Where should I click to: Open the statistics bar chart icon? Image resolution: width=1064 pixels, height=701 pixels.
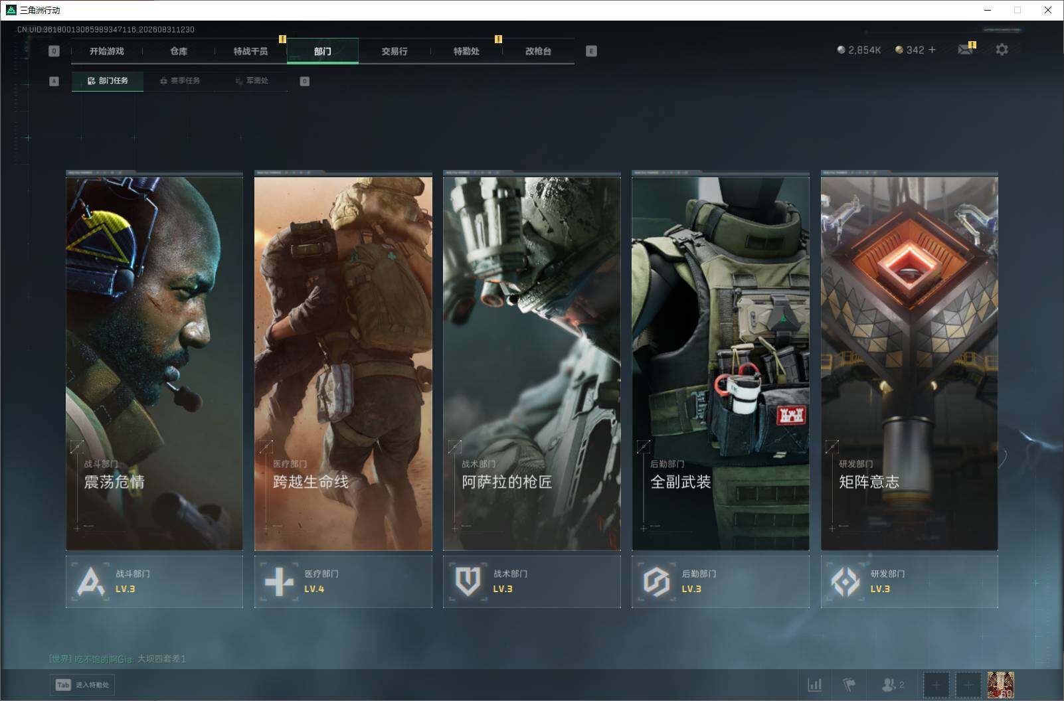point(814,684)
